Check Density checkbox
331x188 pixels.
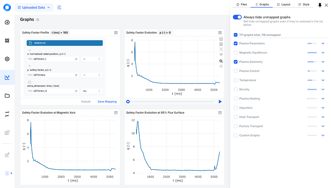pyautogui.click(x=235, y=89)
